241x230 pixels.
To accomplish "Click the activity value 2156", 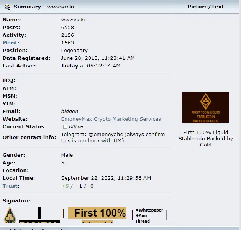I will [x=67, y=35].
